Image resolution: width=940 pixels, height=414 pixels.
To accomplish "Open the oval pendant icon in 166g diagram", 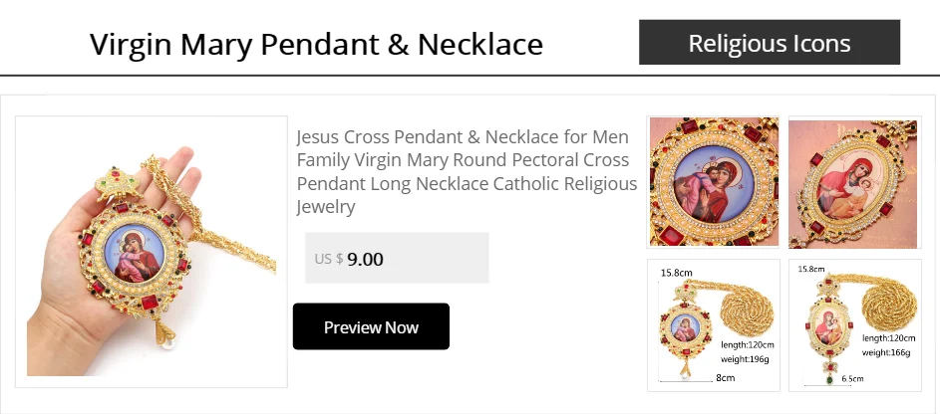I will coord(825,326).
